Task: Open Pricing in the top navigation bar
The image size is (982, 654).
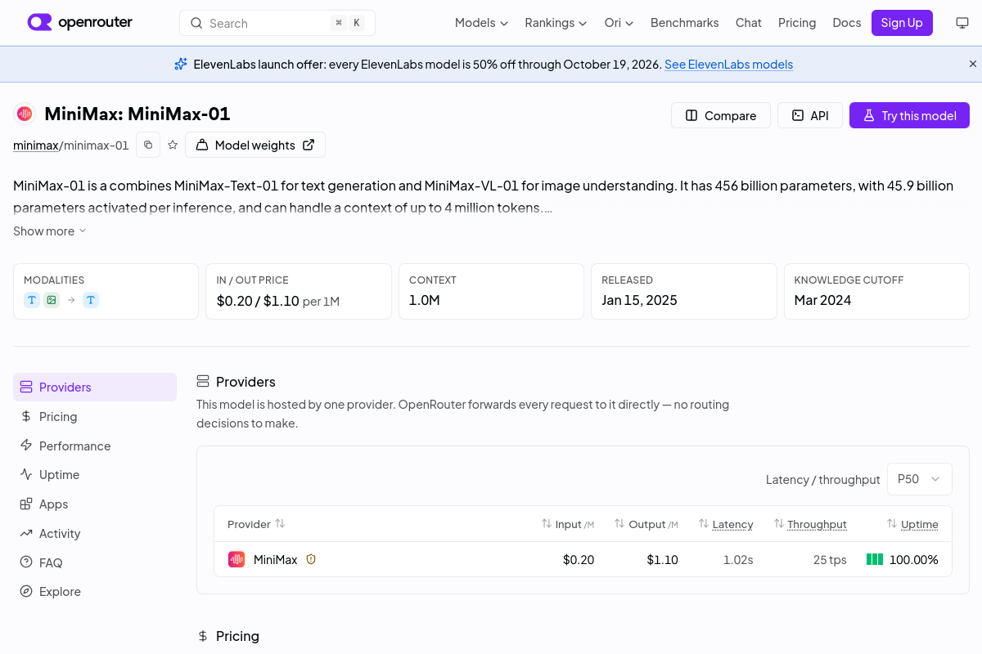Action: [x=797, y=23]
